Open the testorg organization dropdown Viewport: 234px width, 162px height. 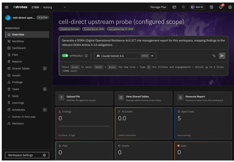pos(55,7)
